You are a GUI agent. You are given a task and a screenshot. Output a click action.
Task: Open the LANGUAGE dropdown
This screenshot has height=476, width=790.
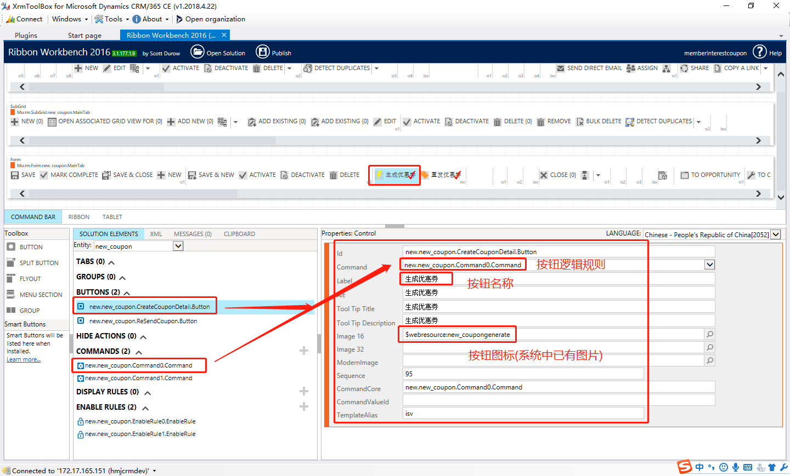[776, 234]
